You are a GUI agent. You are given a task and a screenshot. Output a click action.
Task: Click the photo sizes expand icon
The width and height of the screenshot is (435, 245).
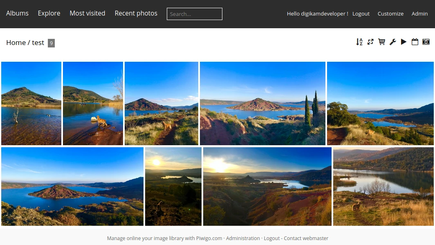tap(370, 42)
